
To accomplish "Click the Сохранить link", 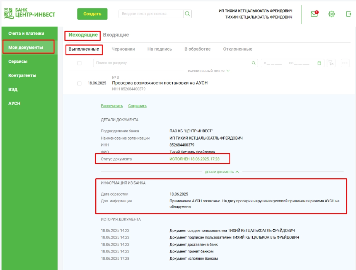I will pyautogui.click(x=137, y=106).
